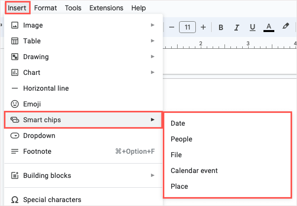Click the Smart chips icon

pyautogui.click(x=15, y=120)
